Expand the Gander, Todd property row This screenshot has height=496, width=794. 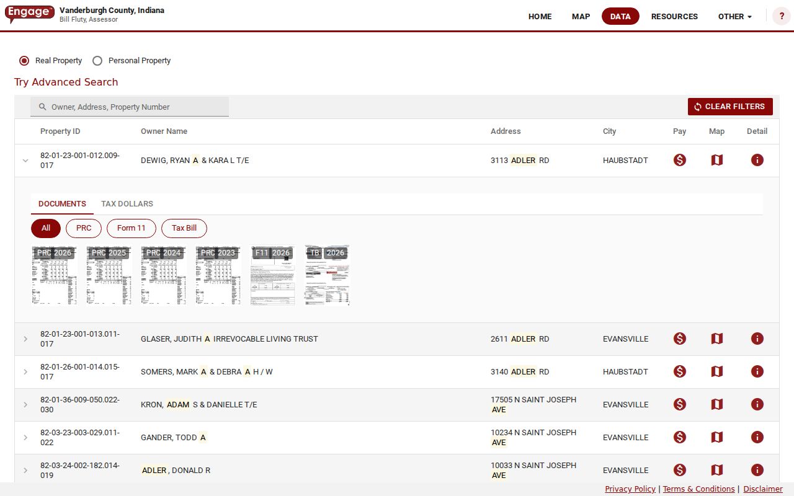click(25, 438)
